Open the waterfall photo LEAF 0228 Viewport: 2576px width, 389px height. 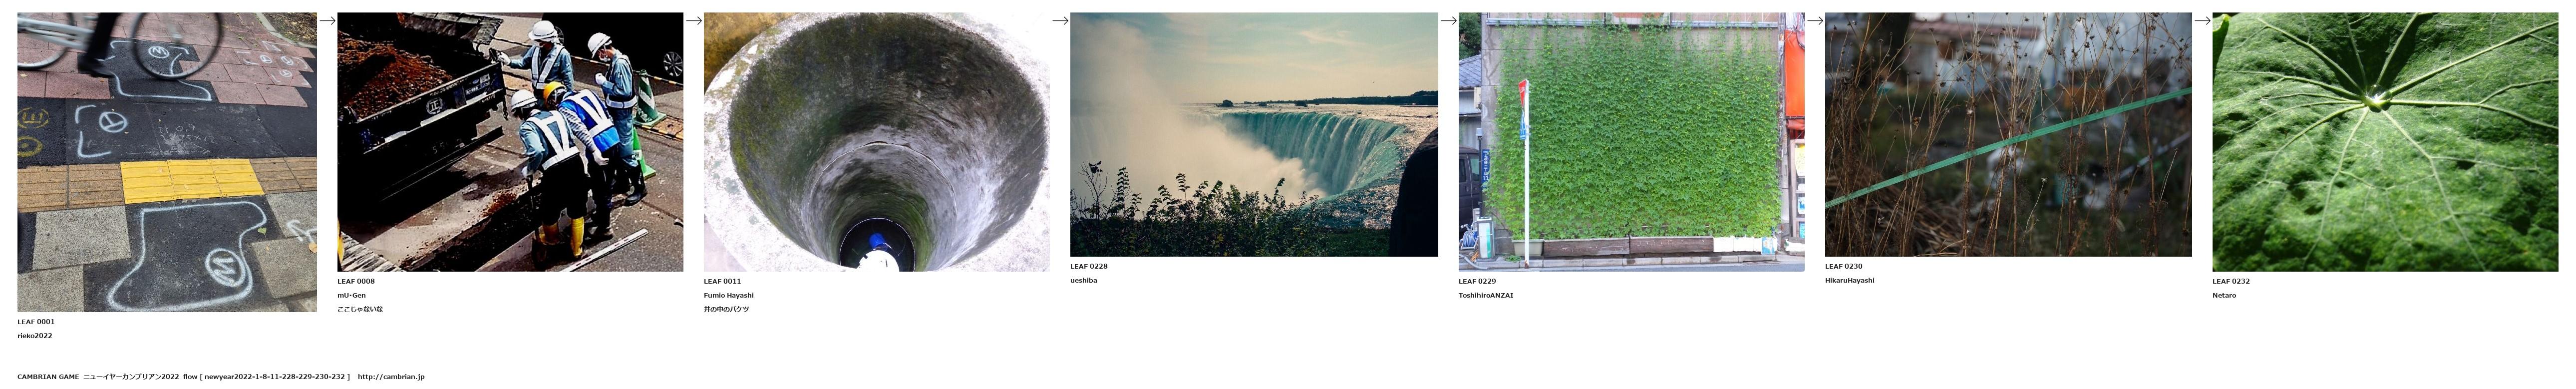coord(1254,135)
